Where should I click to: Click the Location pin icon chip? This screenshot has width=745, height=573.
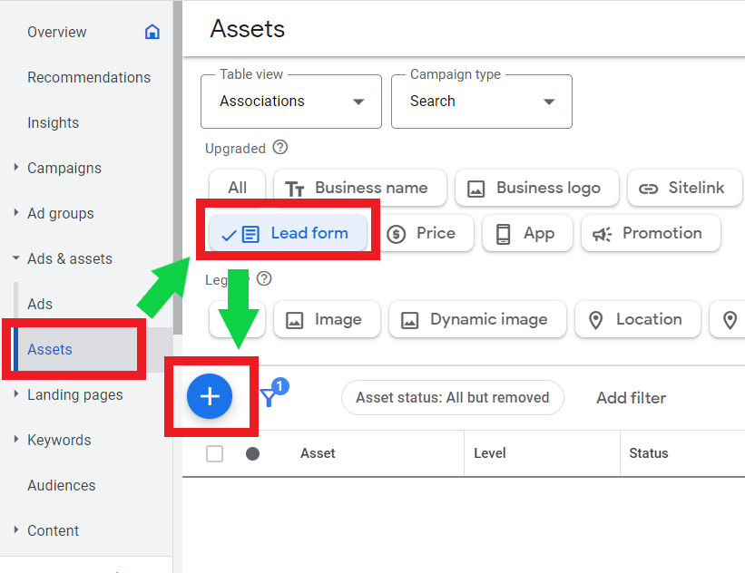595,319
